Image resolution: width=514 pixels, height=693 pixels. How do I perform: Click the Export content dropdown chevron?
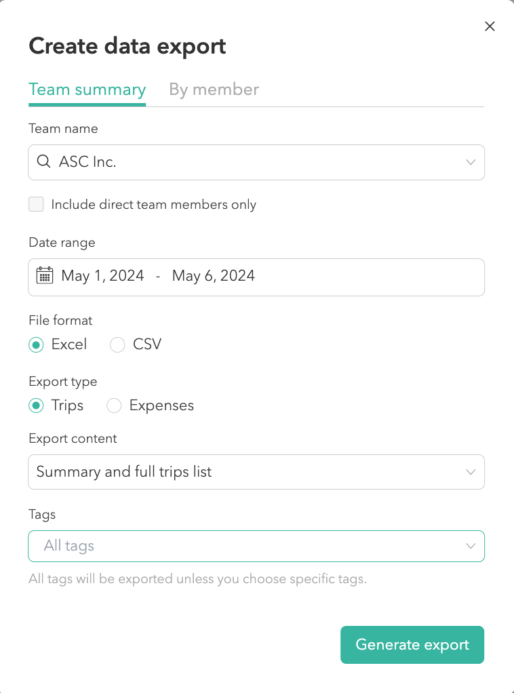point(471,471)
